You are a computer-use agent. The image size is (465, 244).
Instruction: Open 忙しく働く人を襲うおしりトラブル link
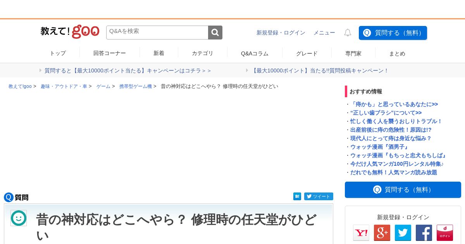click(396, 121)
